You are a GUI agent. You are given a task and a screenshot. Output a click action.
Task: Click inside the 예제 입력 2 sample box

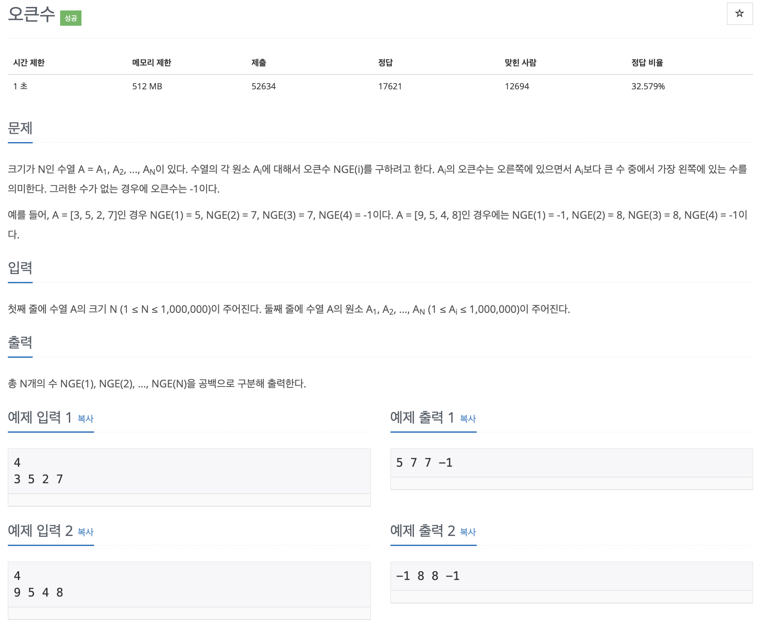[x=189, y=584]
